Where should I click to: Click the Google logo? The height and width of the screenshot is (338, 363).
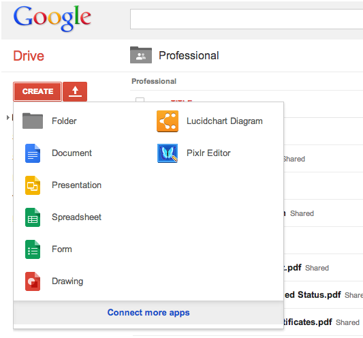[52, 18]
